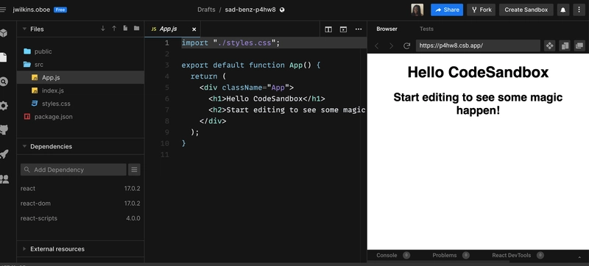Refresh the browser preview
589x266 pixels.
click(406, 46)
